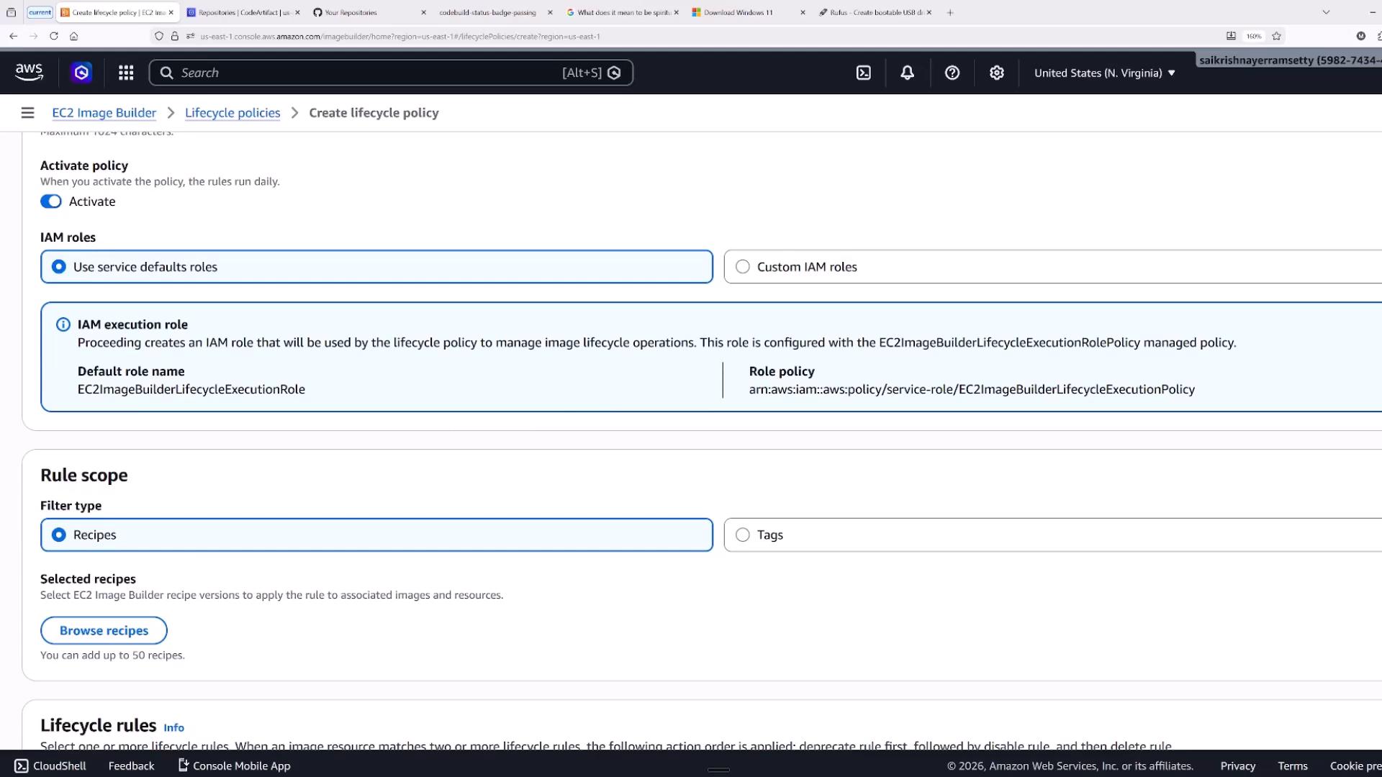
Task: Click the browser back arrow
Action: point(13,36)
